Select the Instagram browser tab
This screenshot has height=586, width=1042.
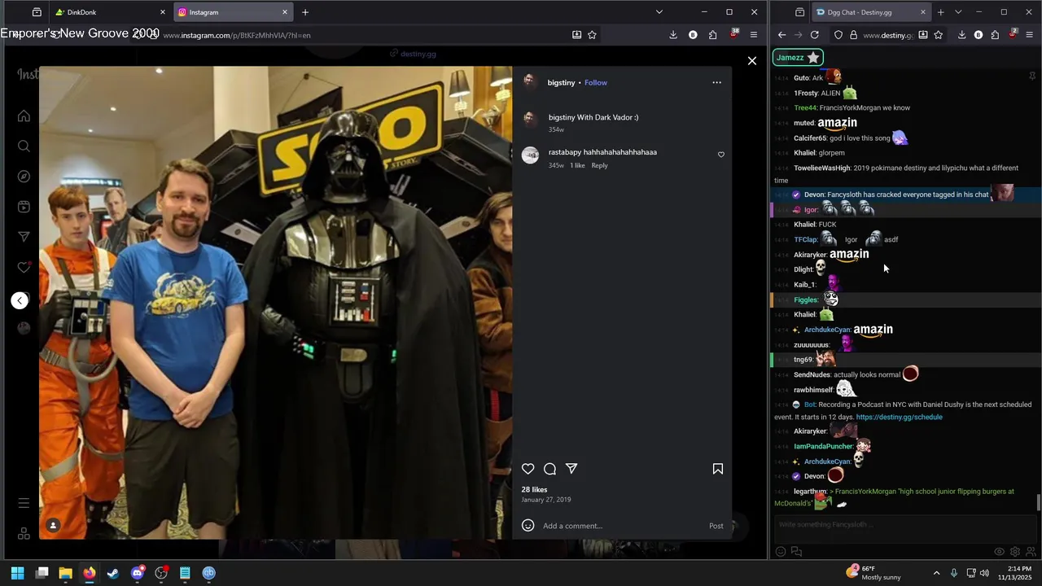tap(233, 12)
